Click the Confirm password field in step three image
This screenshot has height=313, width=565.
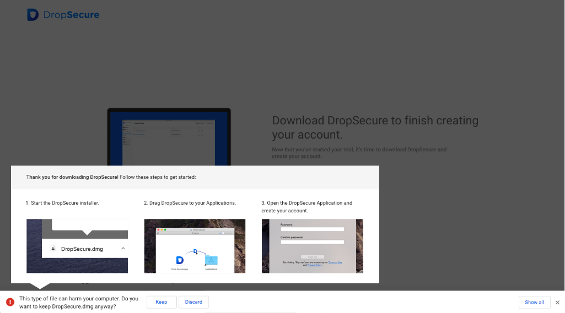click(x=313, y=242)
